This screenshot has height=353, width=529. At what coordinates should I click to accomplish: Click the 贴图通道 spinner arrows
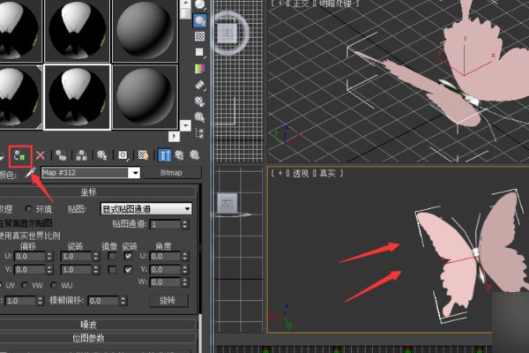tap(185, 224)
